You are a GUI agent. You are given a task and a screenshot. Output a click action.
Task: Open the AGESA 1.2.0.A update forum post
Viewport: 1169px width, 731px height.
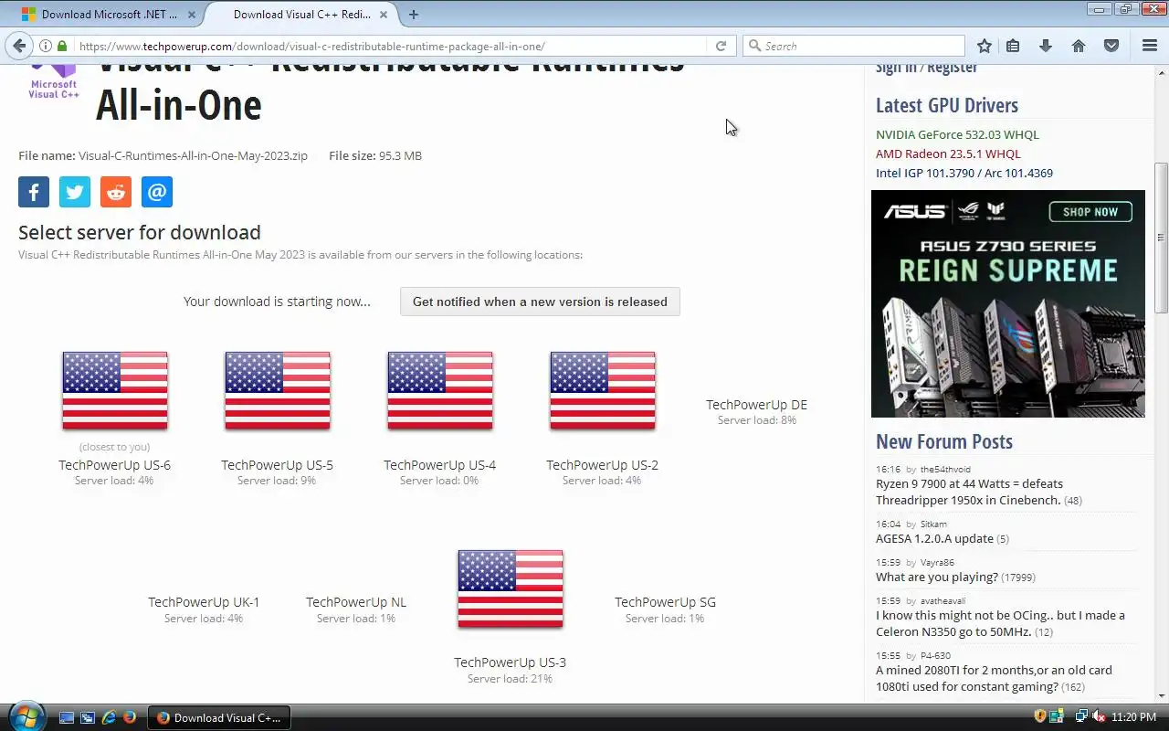[x=934, y=538]
